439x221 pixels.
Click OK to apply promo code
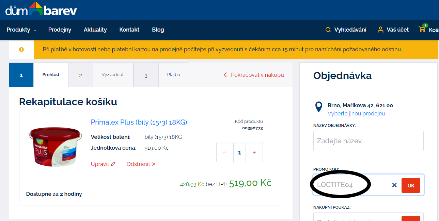411,185
